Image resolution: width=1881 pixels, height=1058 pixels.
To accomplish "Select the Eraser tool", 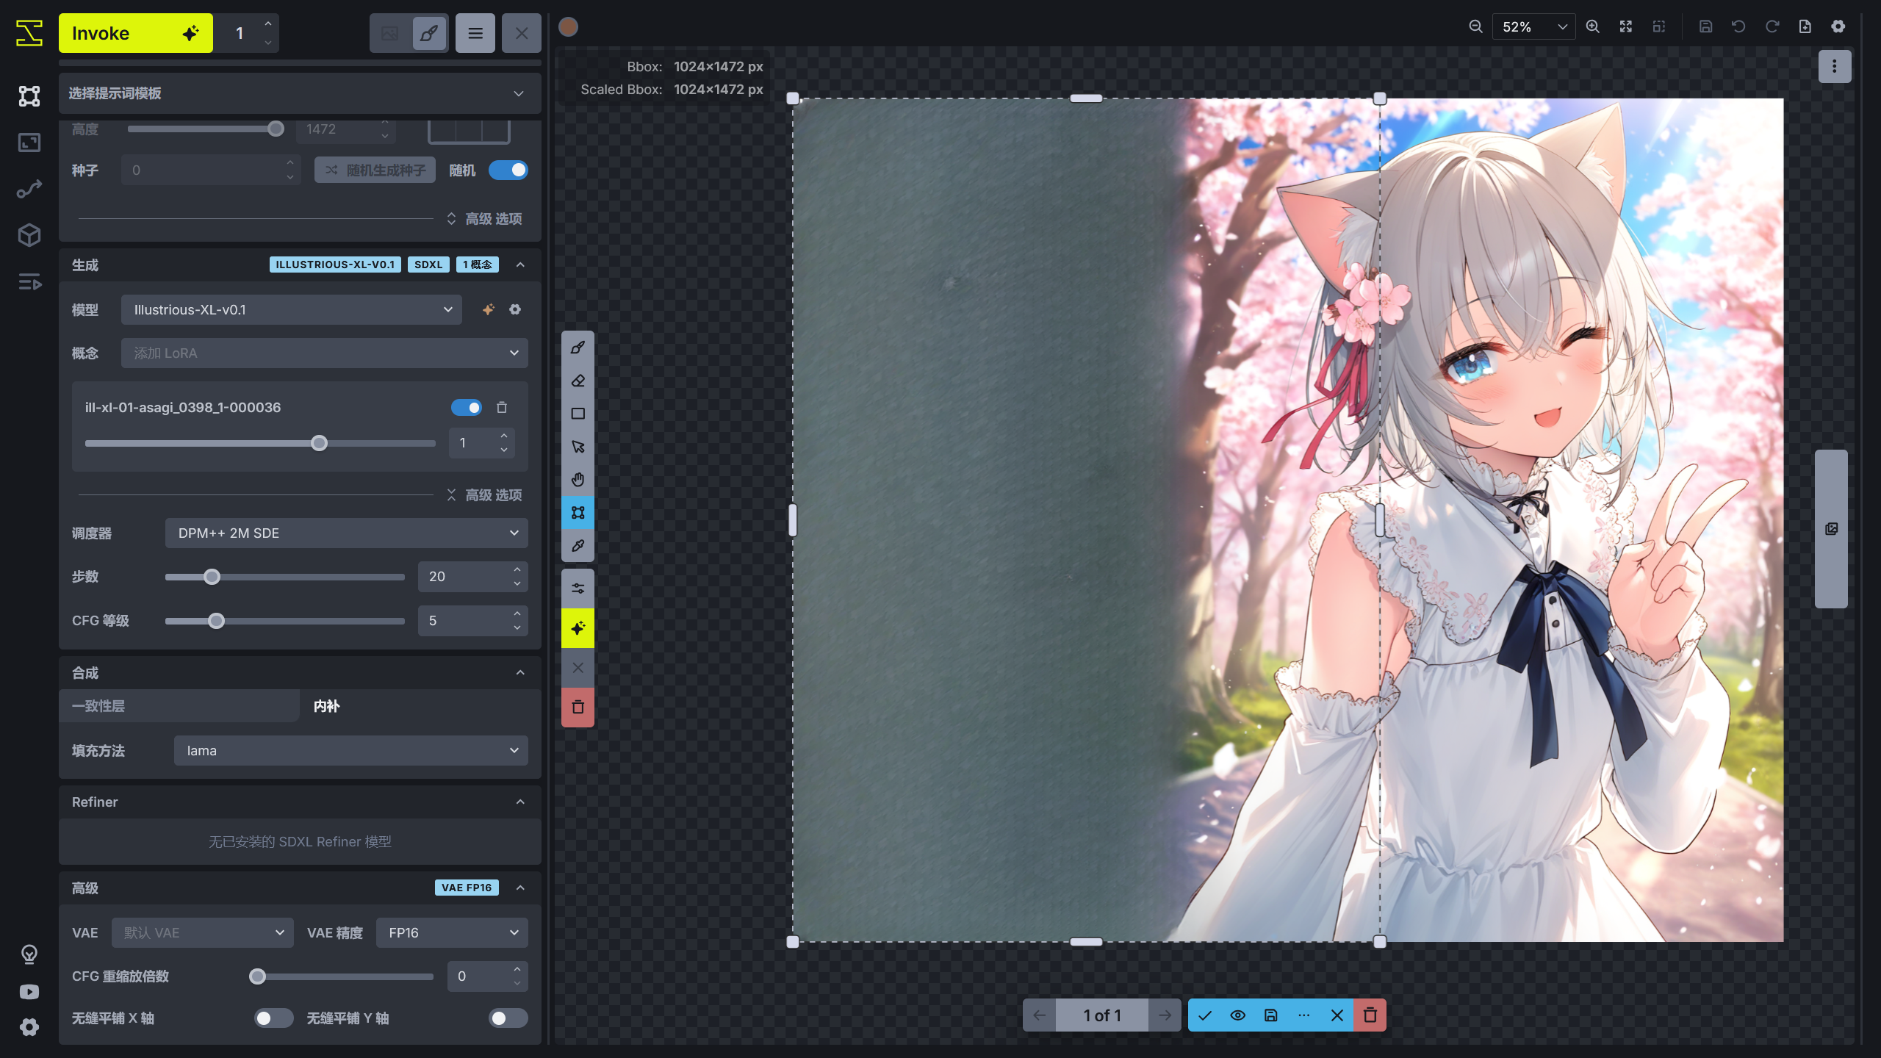I will coord(578,381).
